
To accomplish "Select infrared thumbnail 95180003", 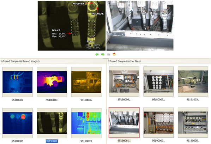I will [x=52, y=82].
